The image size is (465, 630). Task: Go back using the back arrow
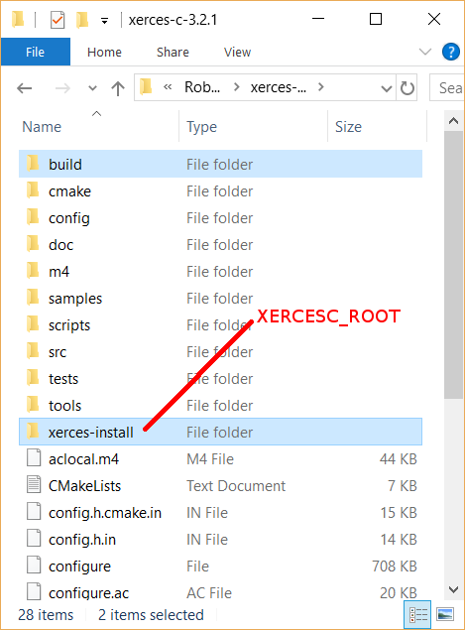tap(25, 88)
